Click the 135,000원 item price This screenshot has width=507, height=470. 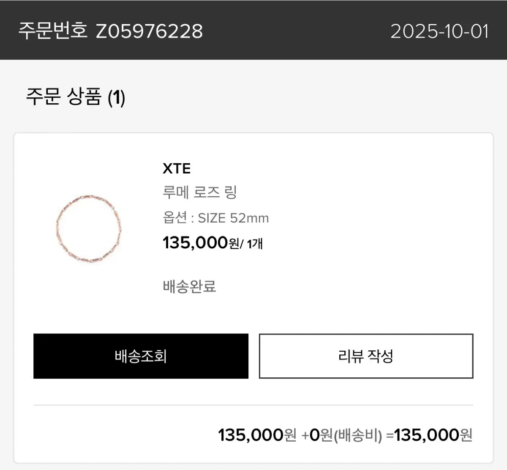pyautogui.click(x=201, y=243)
